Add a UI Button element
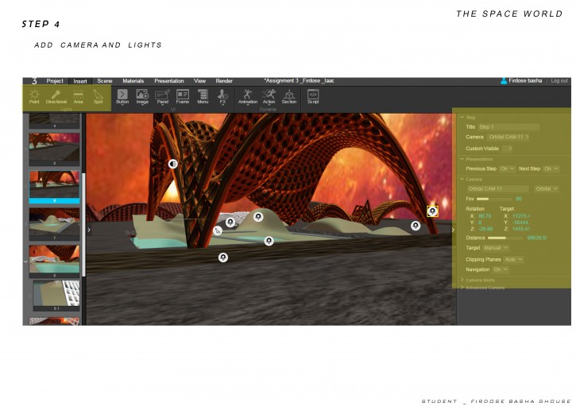The height and width of the screenshot is (410, 580). tap(122, 96)
